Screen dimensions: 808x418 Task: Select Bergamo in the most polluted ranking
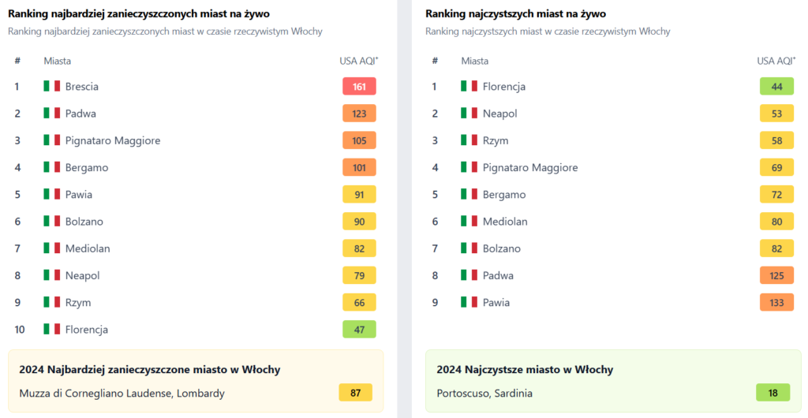[x=87, y=167]
